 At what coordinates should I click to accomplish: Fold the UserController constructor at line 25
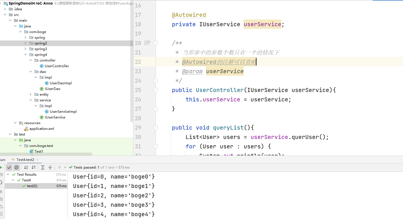click(x=156, y=90)
